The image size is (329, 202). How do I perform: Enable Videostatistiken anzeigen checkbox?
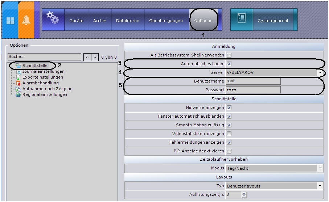tap(229, 134)
